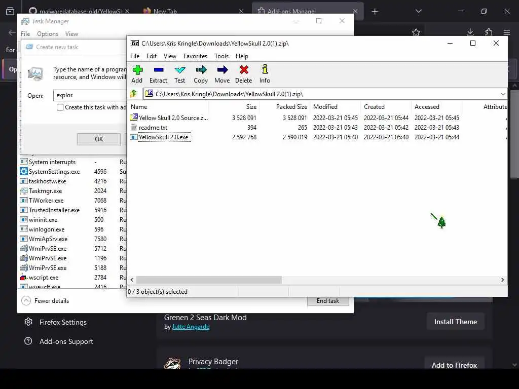Viewport: 519px width, 389px height.
Task: Sort by the Accessed column header
Action: click(436, 106)
